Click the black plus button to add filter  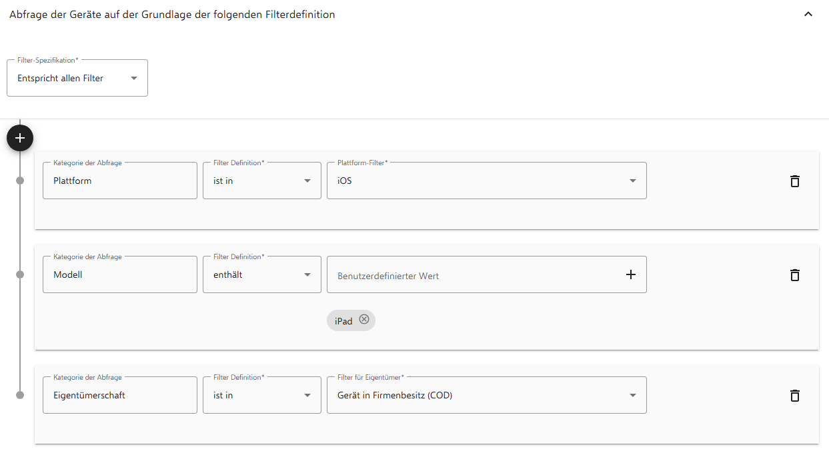point(20,138)
